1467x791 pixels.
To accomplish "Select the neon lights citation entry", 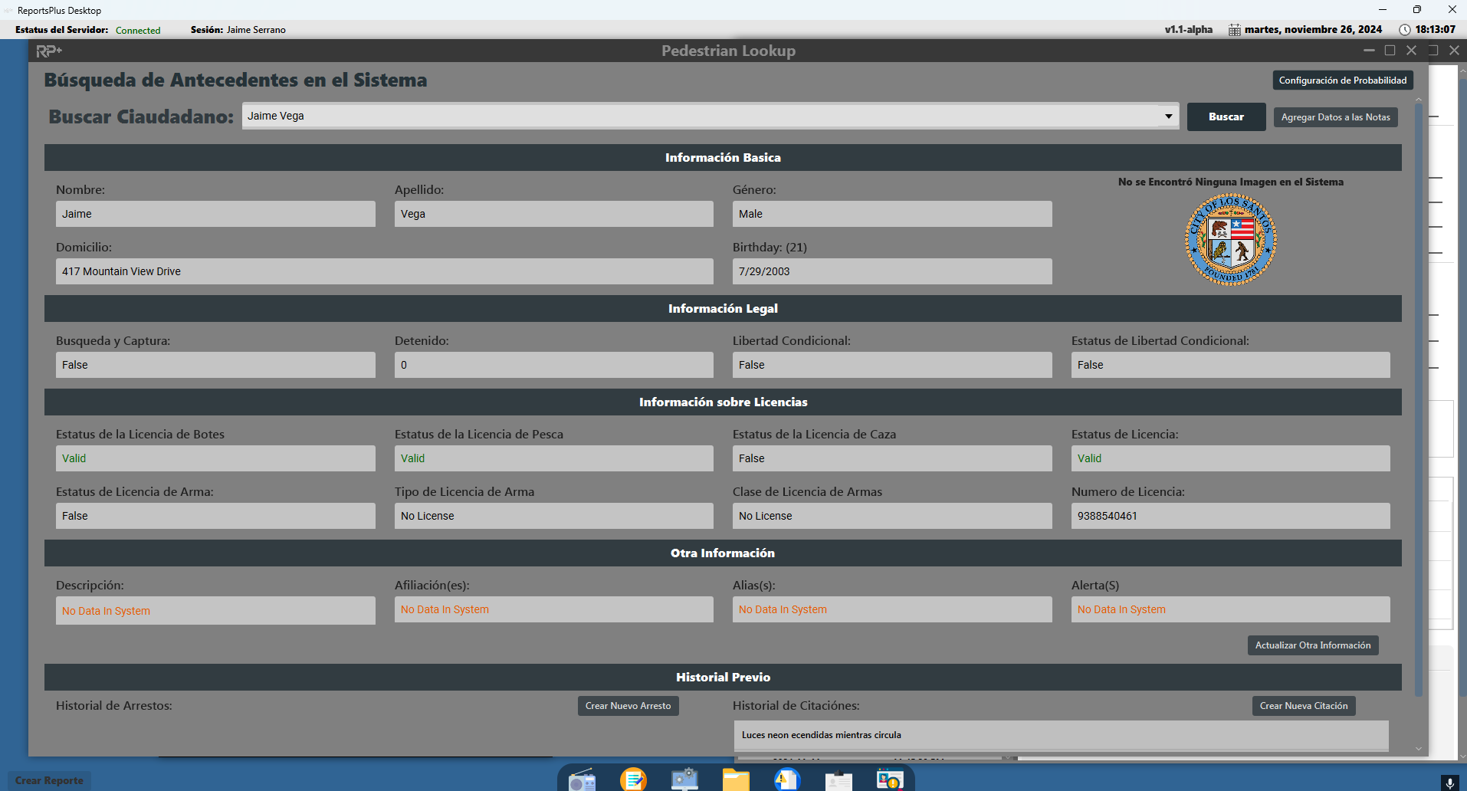I will coord(1061,735).
